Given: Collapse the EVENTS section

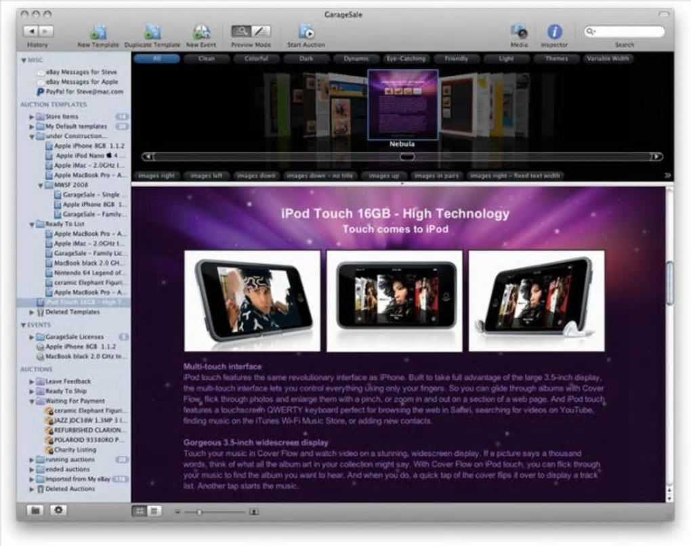Looking at the screenshot, I should tap(23, 325).
